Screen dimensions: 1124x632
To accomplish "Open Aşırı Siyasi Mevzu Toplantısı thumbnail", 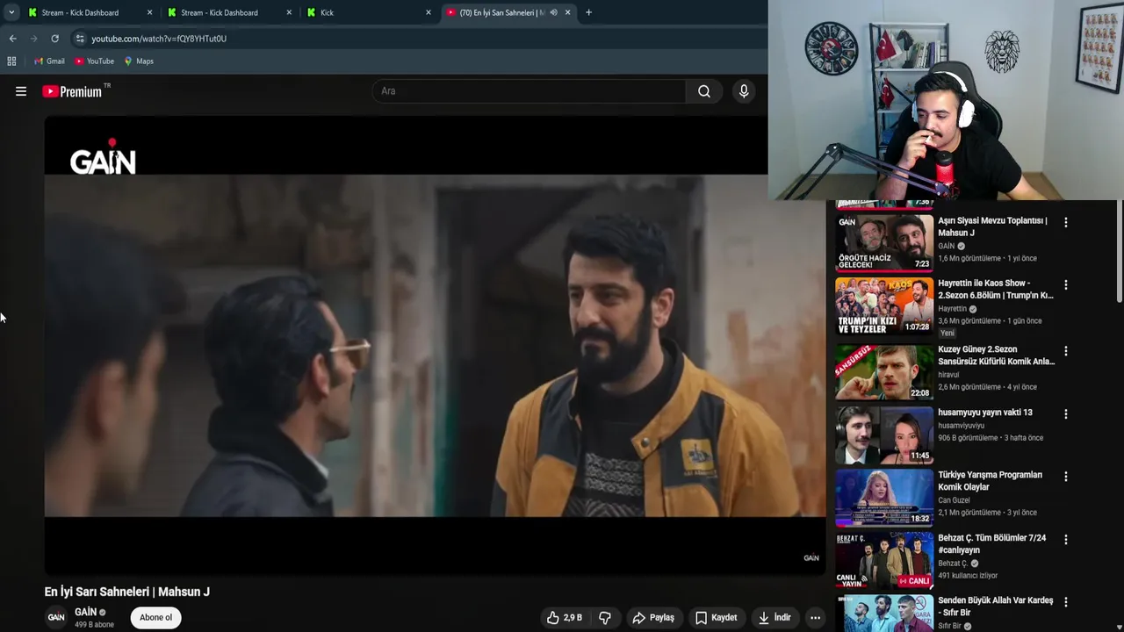I will coord(884,242).
